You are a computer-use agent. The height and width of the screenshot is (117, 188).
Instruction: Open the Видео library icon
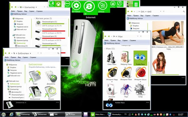pyautogui.click(x=35, y=78)
